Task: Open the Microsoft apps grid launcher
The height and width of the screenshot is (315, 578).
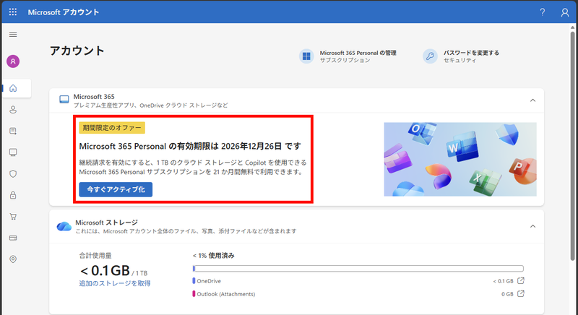Action: tap(13, 12)
